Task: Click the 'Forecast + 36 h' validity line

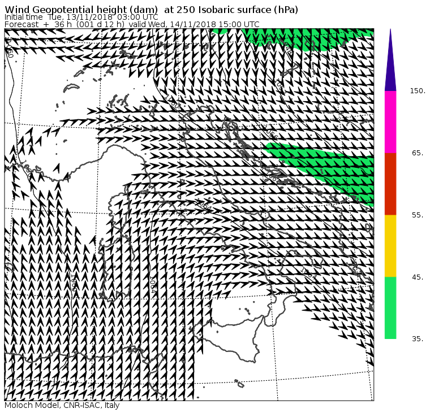Action: click(x=132, y=24)
